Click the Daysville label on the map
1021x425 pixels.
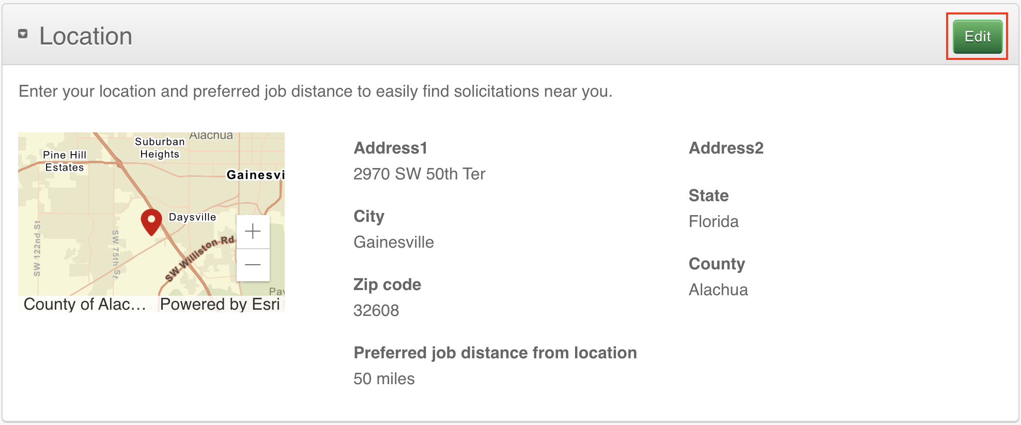[x=192, y=217]
